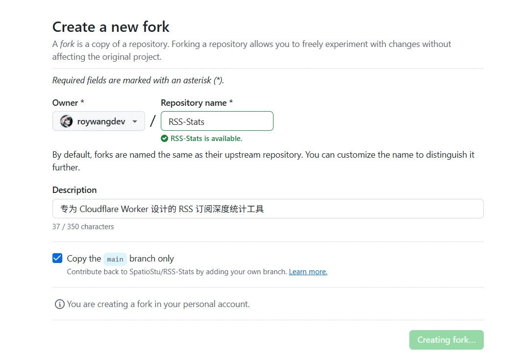Focus the Repository name field with RSS-Stats
Viewport: 525px width, 357px height.
pyautogui.click(x=217, y=121)
